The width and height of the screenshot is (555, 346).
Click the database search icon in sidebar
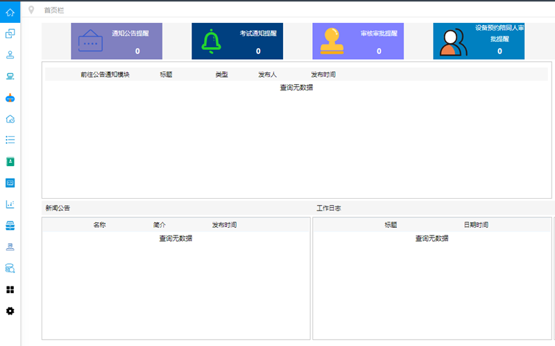pos(10,268)
